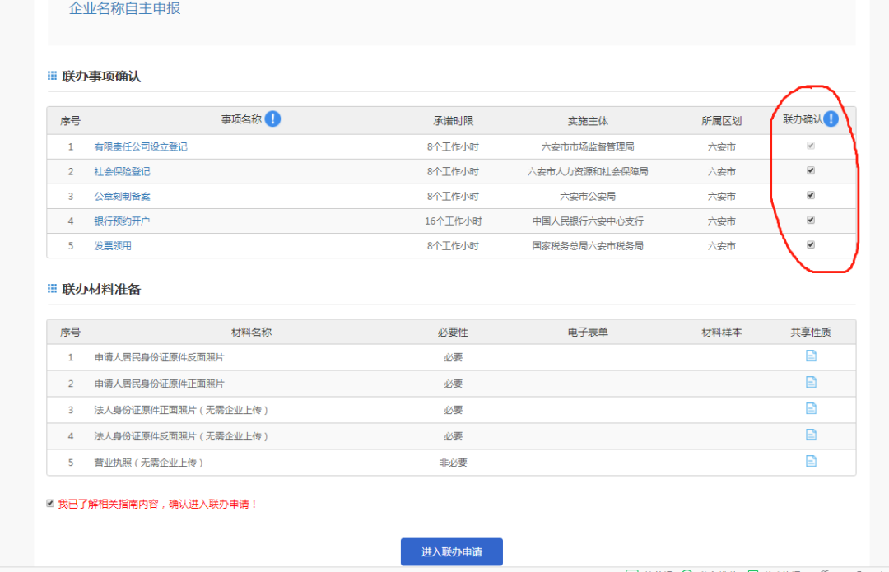Image resolution: width=889 pixels, height=572 pixels.
Task: Click the grid icon beside 联办事项确认
Action: 53,76
